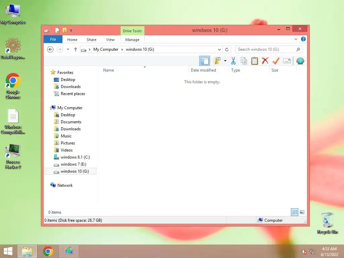This screenshot has width=344, height=258.
Task: Click the third pinned taskbar app icon
Action: (69, 251)
